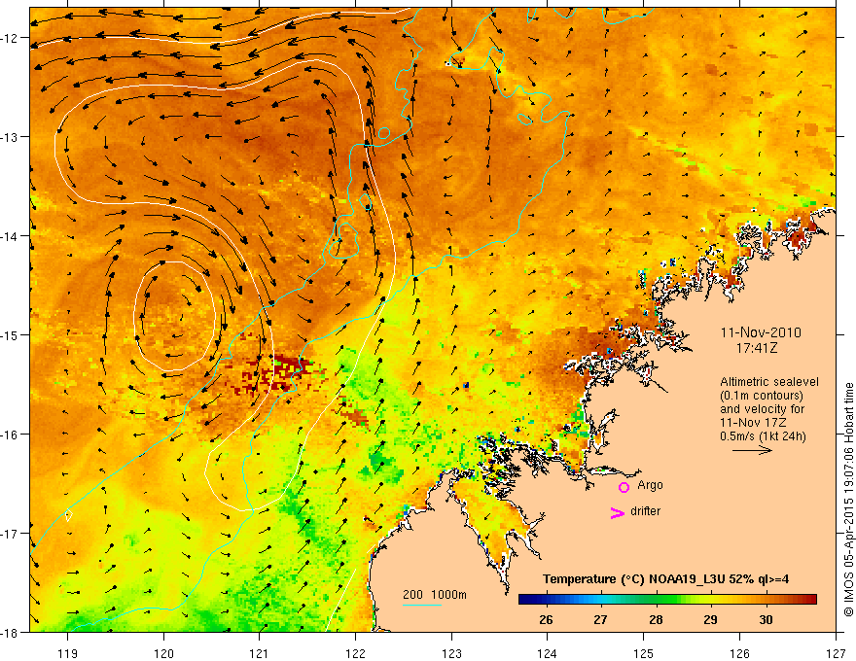Click longitude axis label 120
Screen dimensions: 856x661
click(163, 653)
